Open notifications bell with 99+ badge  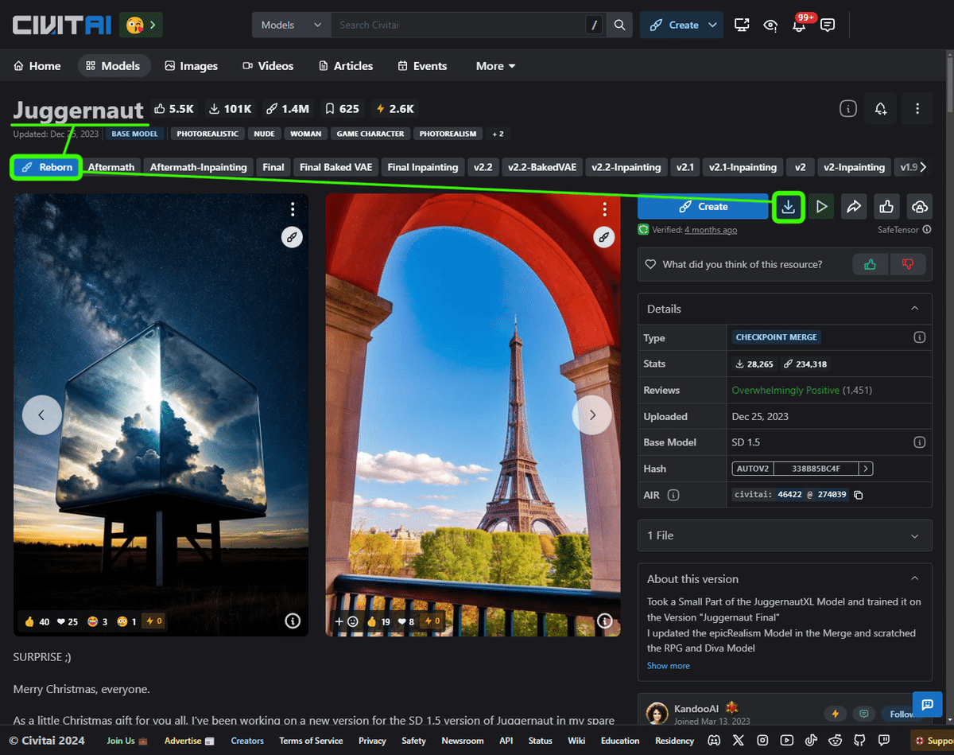[799, 25]
